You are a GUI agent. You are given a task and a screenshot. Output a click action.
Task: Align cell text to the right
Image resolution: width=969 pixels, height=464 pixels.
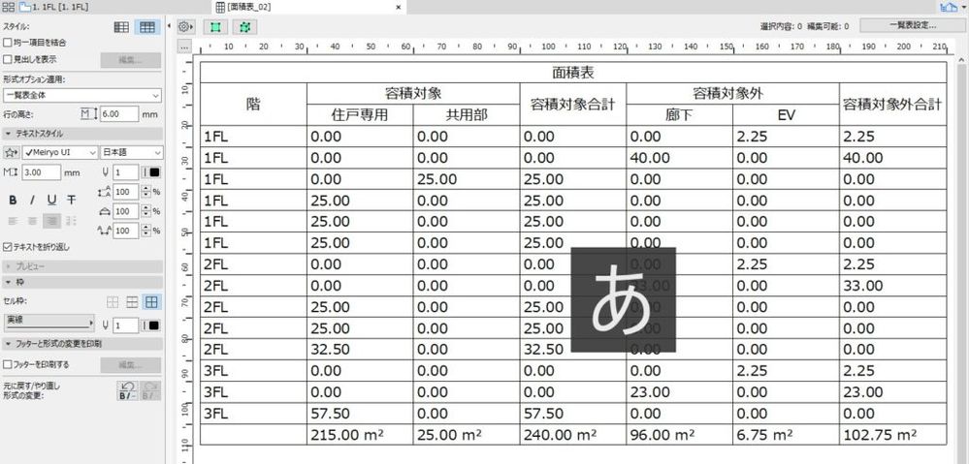[53, 221]
